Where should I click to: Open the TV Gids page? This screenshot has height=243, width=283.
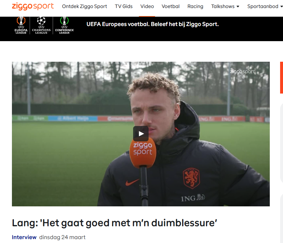(124, 6)
